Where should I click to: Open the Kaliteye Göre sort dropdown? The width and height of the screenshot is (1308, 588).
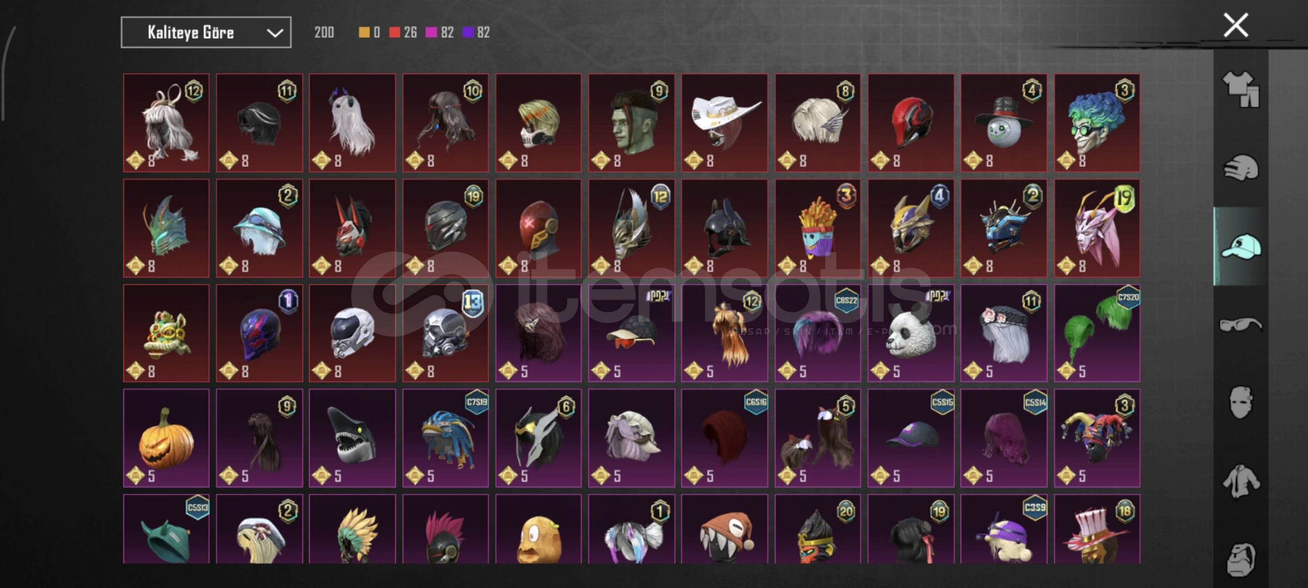(x=206, y=33)
